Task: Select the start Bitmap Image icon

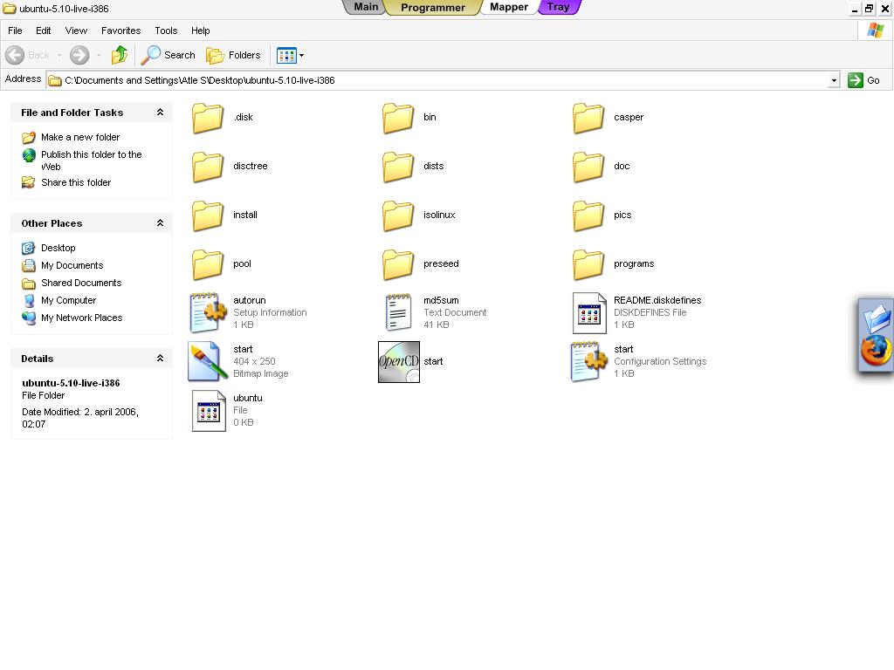Action: point(208,361)
